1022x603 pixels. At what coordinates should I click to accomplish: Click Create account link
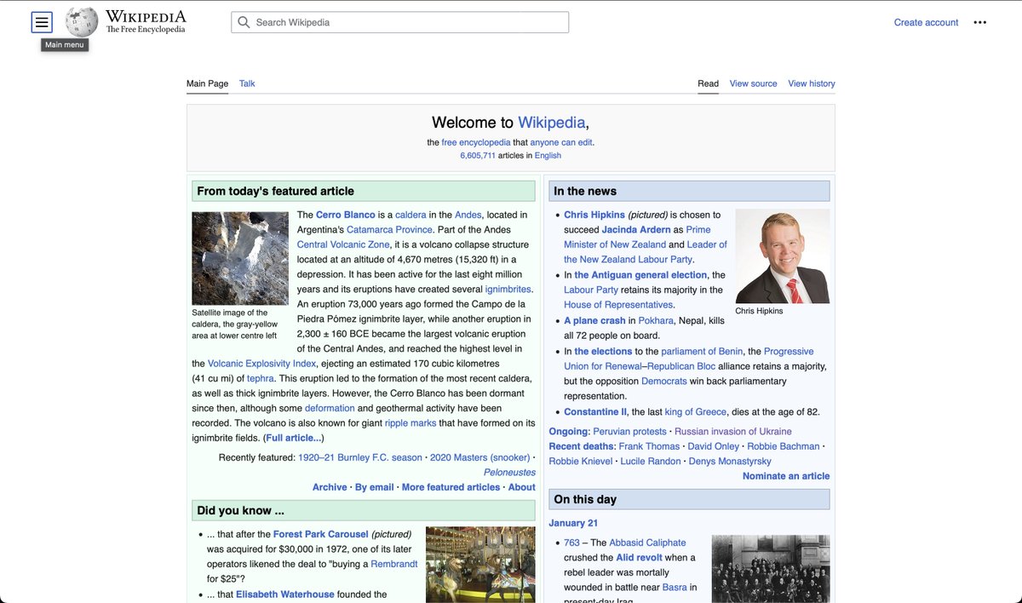(926, 22)
